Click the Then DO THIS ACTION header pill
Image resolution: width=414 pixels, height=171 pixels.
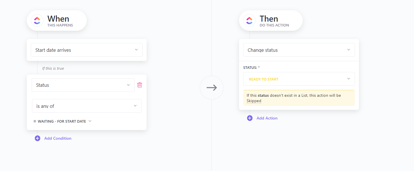(271, 20)
